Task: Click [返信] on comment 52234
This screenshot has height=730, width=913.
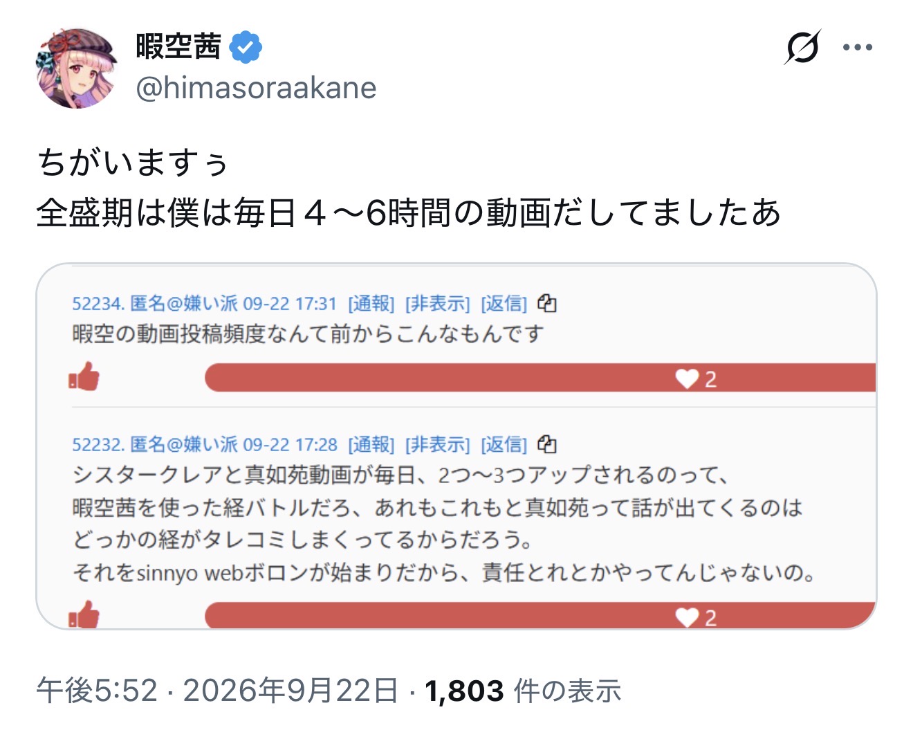Action: click(504, 304)
